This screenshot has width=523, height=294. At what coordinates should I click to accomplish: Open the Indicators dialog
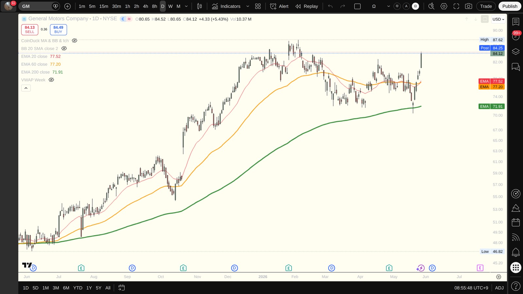click(226, 6)
